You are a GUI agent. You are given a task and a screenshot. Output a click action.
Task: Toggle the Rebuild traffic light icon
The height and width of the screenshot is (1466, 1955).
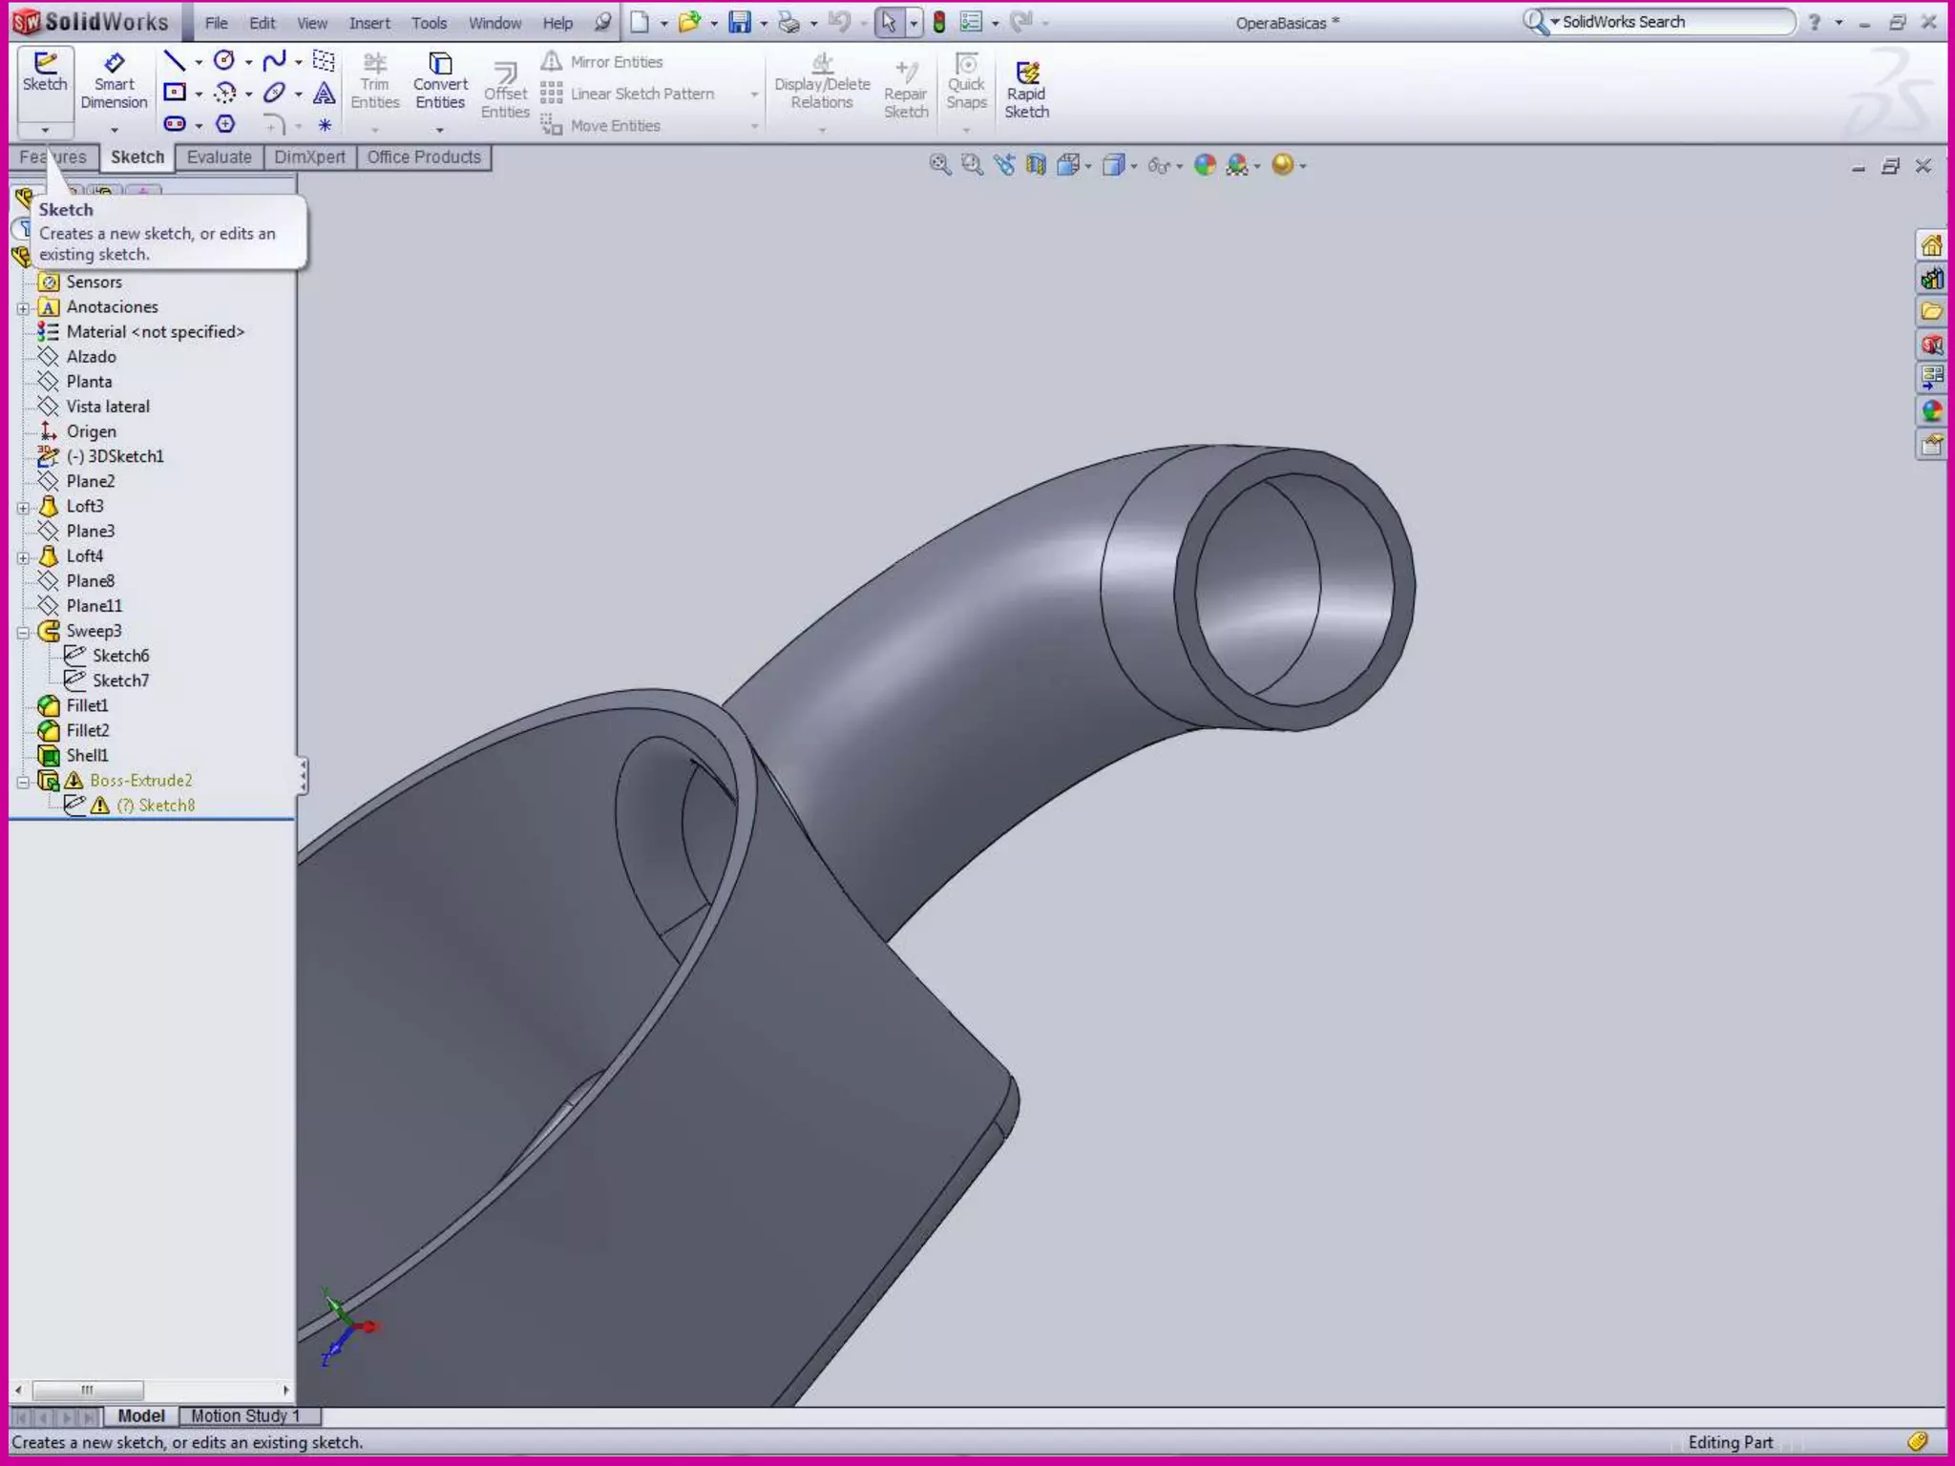point(939,22)
